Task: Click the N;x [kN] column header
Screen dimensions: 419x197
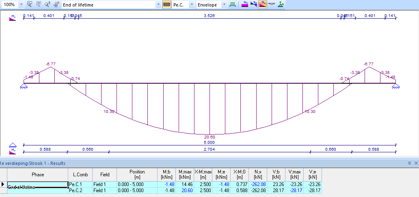Action: tap(257, 175)
